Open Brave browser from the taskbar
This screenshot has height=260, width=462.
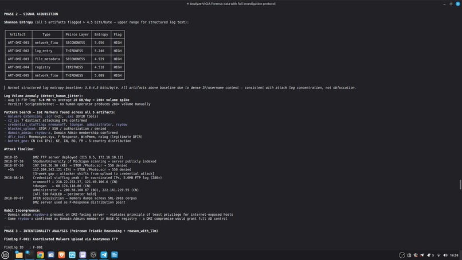tap(61, 255)
